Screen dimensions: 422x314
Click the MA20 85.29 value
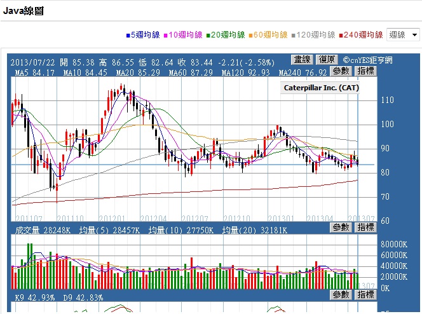click(x=138, y=72)
